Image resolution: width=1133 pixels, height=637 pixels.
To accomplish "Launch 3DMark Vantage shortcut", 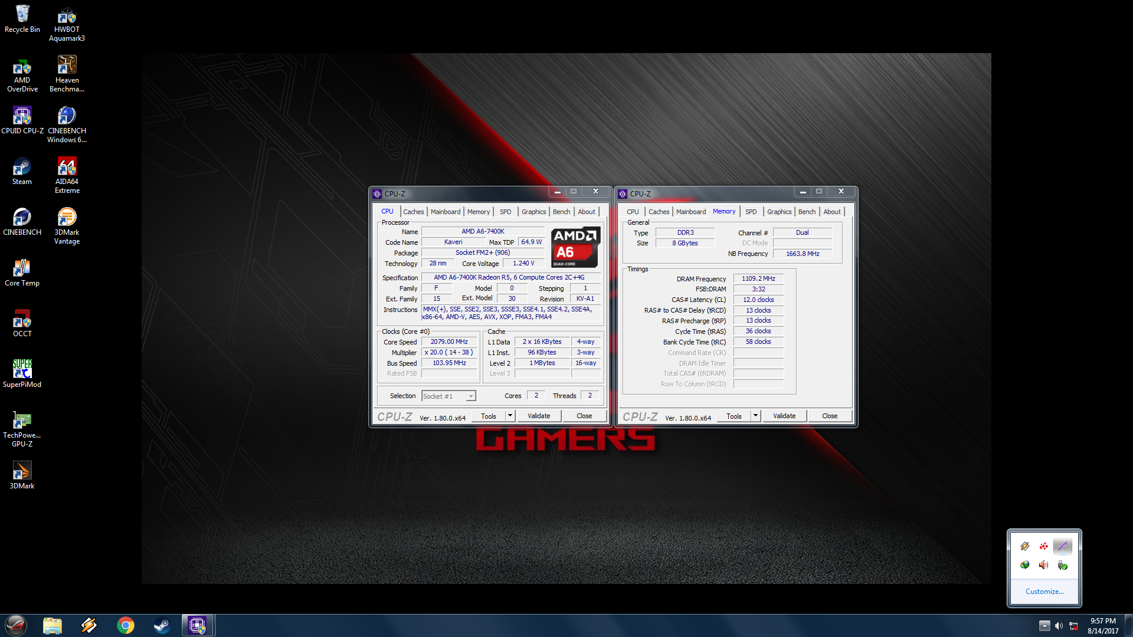I will pos(67,226).
